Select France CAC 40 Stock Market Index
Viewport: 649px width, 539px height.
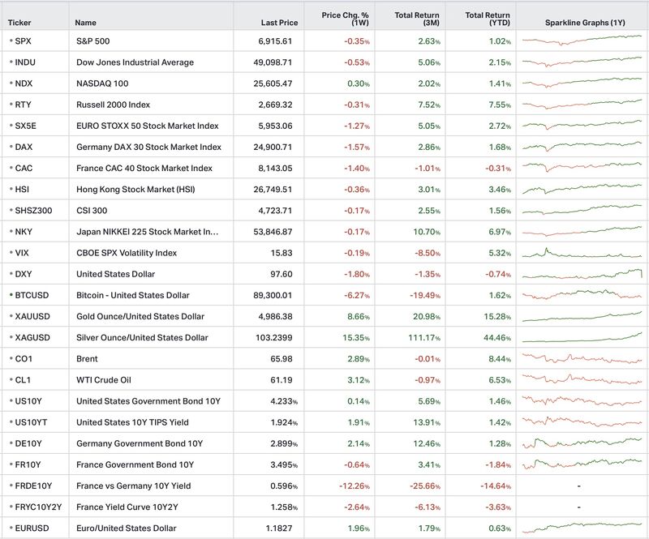[144, 168]
